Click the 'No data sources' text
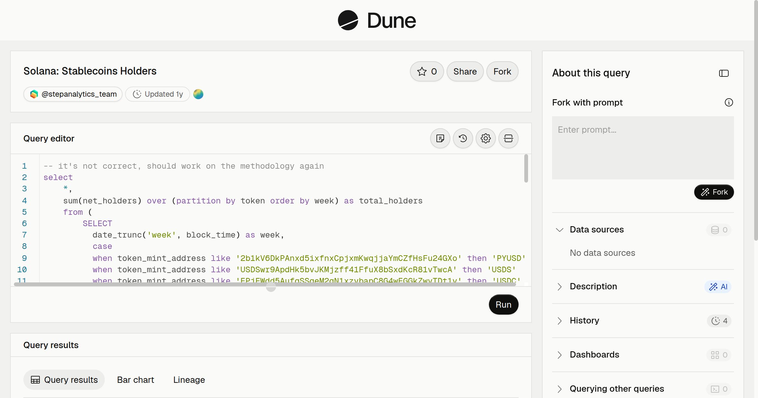Screen dimensions: 758x398 602,253
